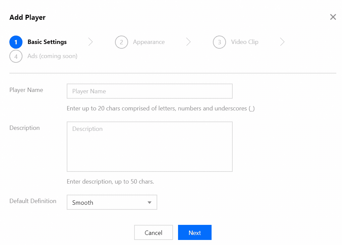Image resolution: width=342 pixels, height=245 pixels.
Task: Cancel adding the player
Action: [154, 233]
